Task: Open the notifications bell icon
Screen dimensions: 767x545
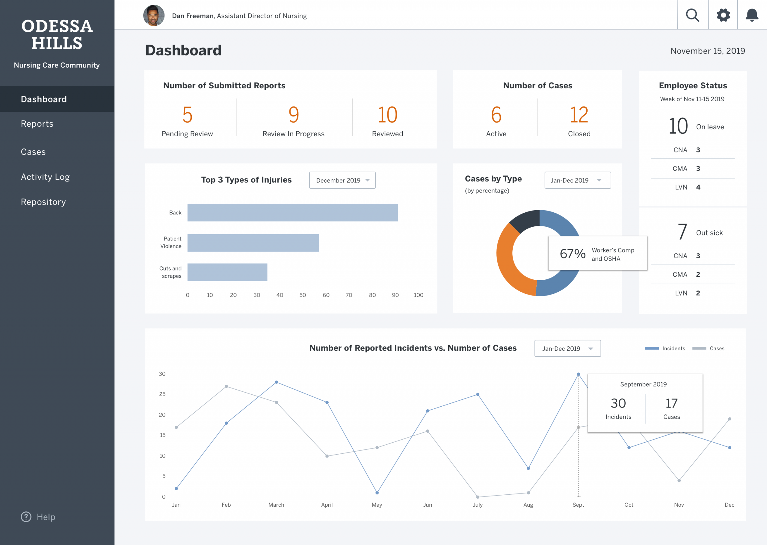Action: (x=752, y=15)
